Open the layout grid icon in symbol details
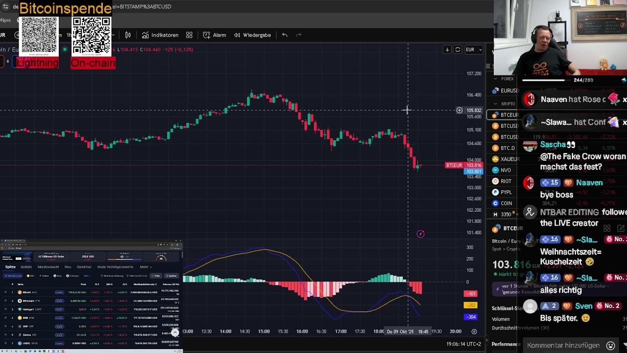627x353 pixels. (607, 228)
